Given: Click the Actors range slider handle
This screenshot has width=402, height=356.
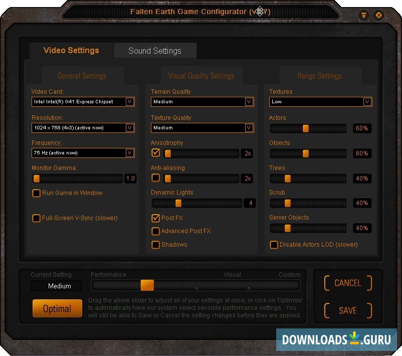Looking at the screenshot, I should point(306,128).
